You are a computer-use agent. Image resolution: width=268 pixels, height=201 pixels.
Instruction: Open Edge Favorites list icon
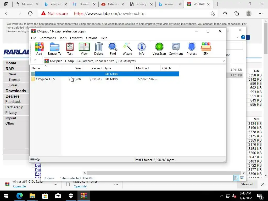click(225, 13)
